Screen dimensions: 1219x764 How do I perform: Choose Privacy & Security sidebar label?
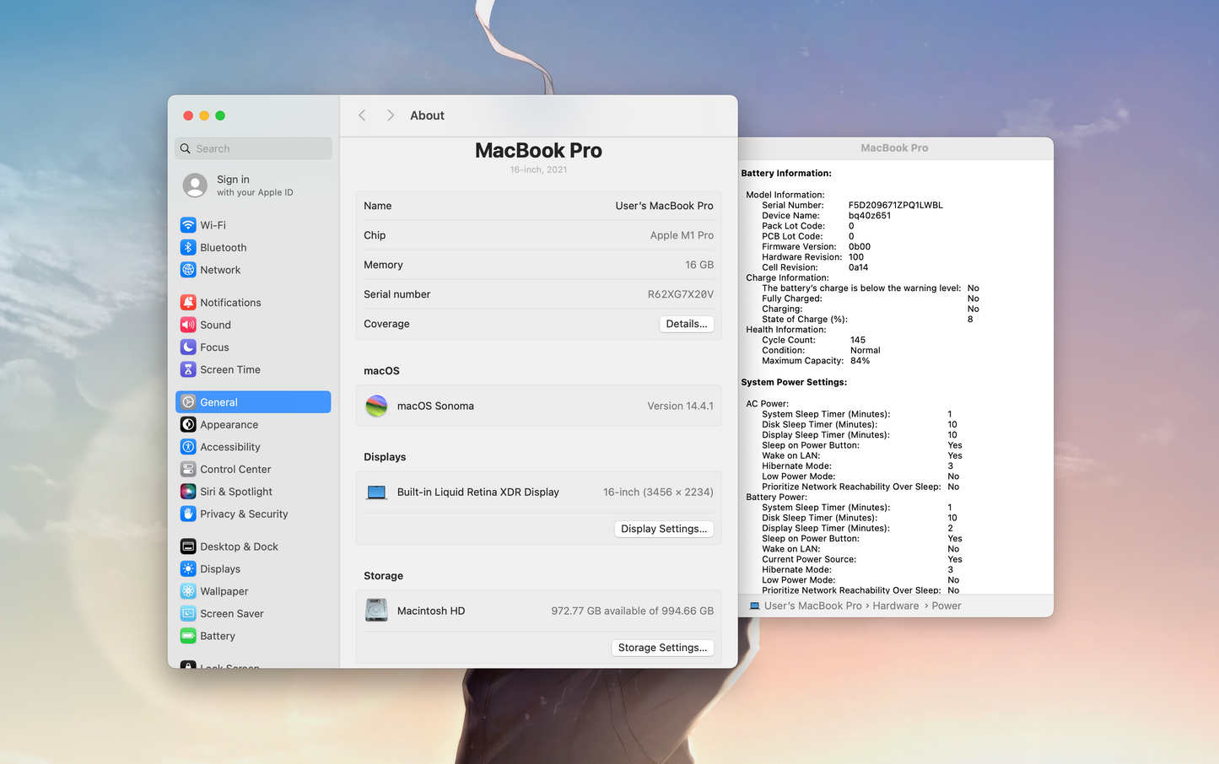coord(244,514)
